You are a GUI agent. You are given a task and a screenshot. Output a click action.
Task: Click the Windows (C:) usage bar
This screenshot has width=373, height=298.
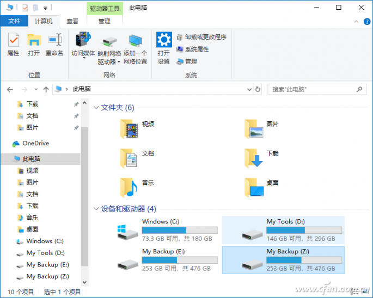coord(180,230)
